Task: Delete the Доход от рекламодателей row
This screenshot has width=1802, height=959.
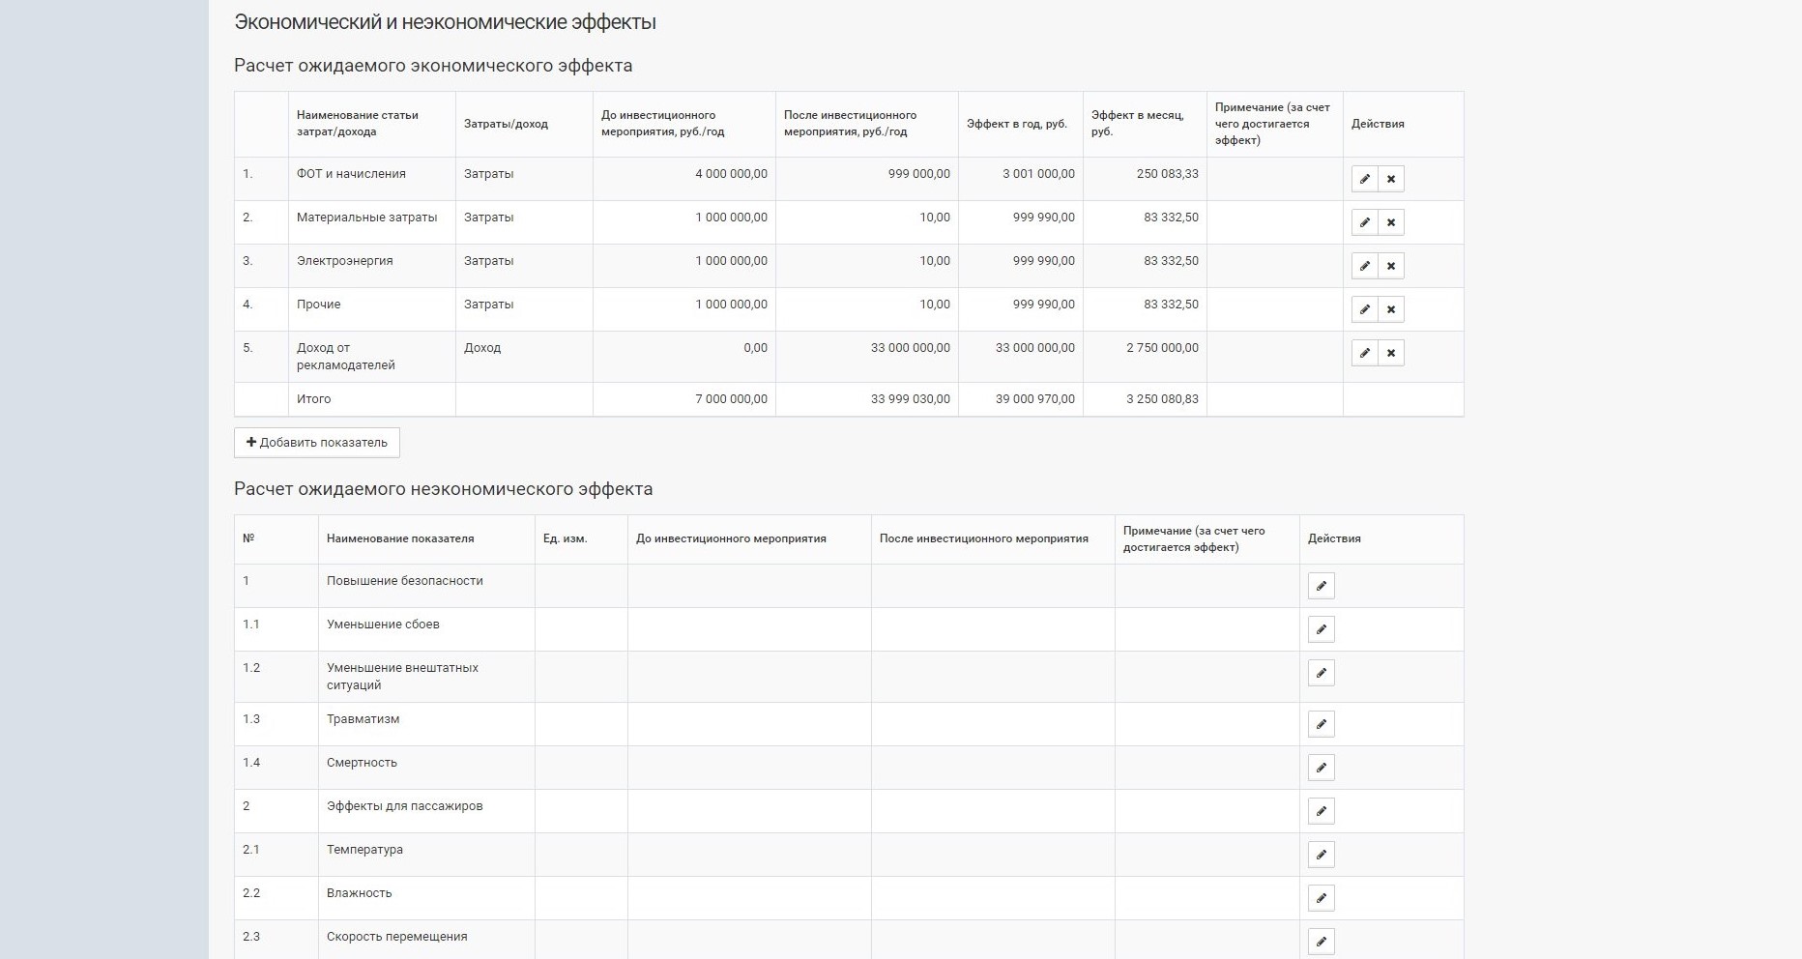Action: point(1391,353)
